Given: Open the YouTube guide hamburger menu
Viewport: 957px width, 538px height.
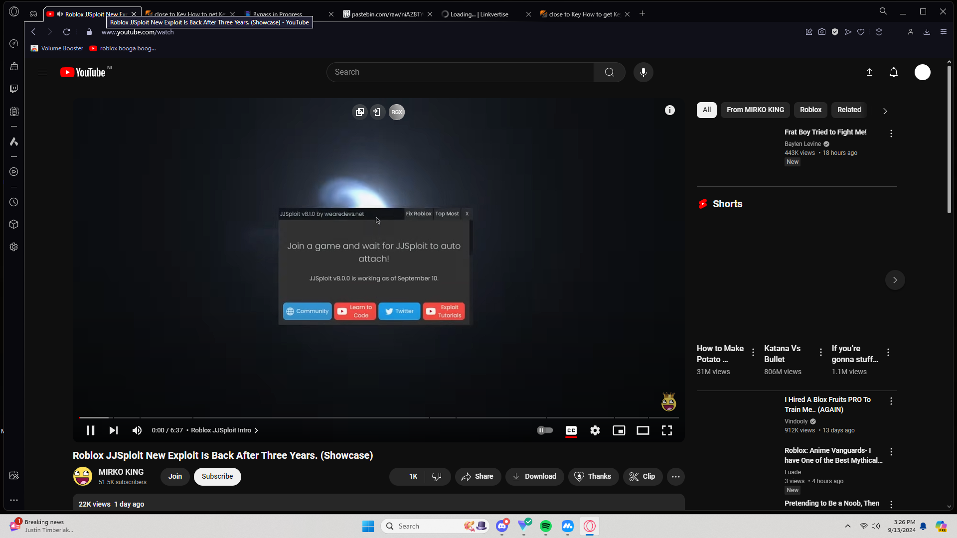Looking at the screenshot, I should click(x=42, y=72).
